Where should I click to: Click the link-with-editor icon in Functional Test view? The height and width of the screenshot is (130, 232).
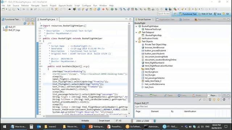(x=29, y=23)
